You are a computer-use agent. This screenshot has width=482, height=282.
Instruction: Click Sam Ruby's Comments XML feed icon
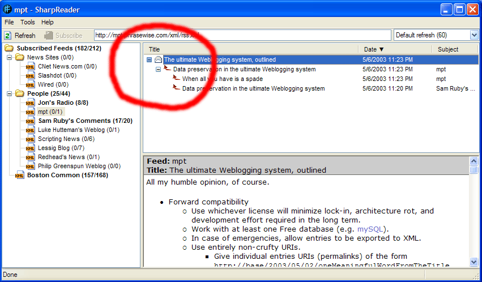[30, 121]
